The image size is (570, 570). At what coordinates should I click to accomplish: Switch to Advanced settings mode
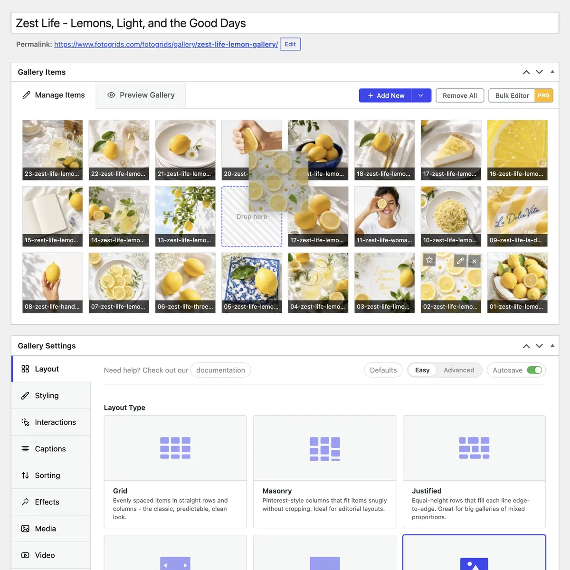[x=459, y=370]
